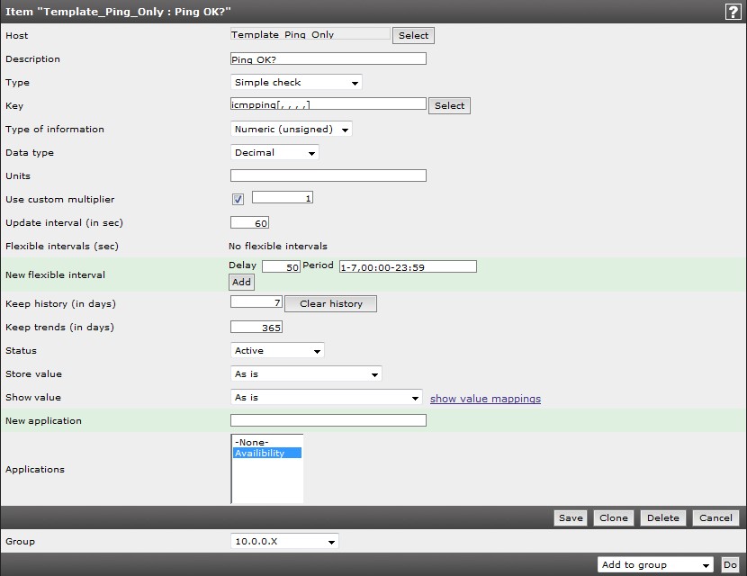Open the Show value dropdown
The height and width of the screenshot is (576, 747).
click(x=326, y=398)
